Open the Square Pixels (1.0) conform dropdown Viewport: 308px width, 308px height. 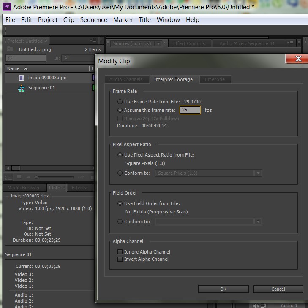pos(208,173)
